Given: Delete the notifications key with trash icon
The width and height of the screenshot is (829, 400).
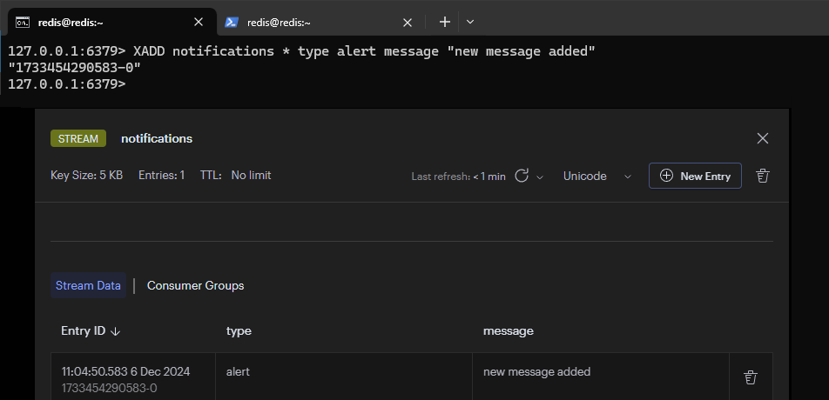Looking at the screenshot, I should [763, 176].
